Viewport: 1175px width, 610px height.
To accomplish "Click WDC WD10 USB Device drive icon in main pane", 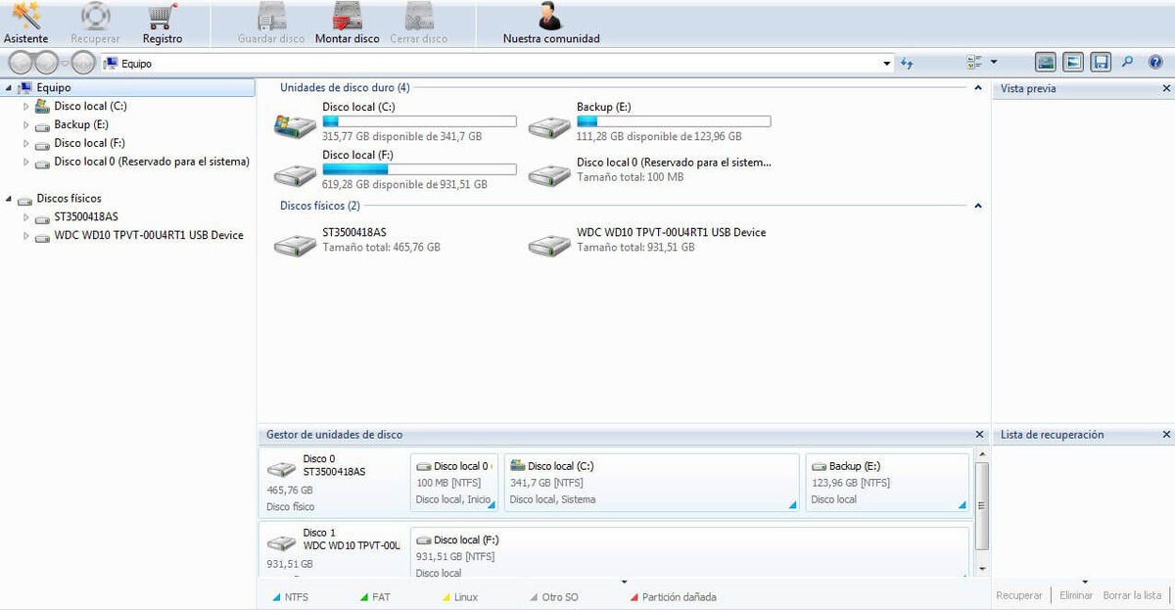I will (x=549, y=244).
